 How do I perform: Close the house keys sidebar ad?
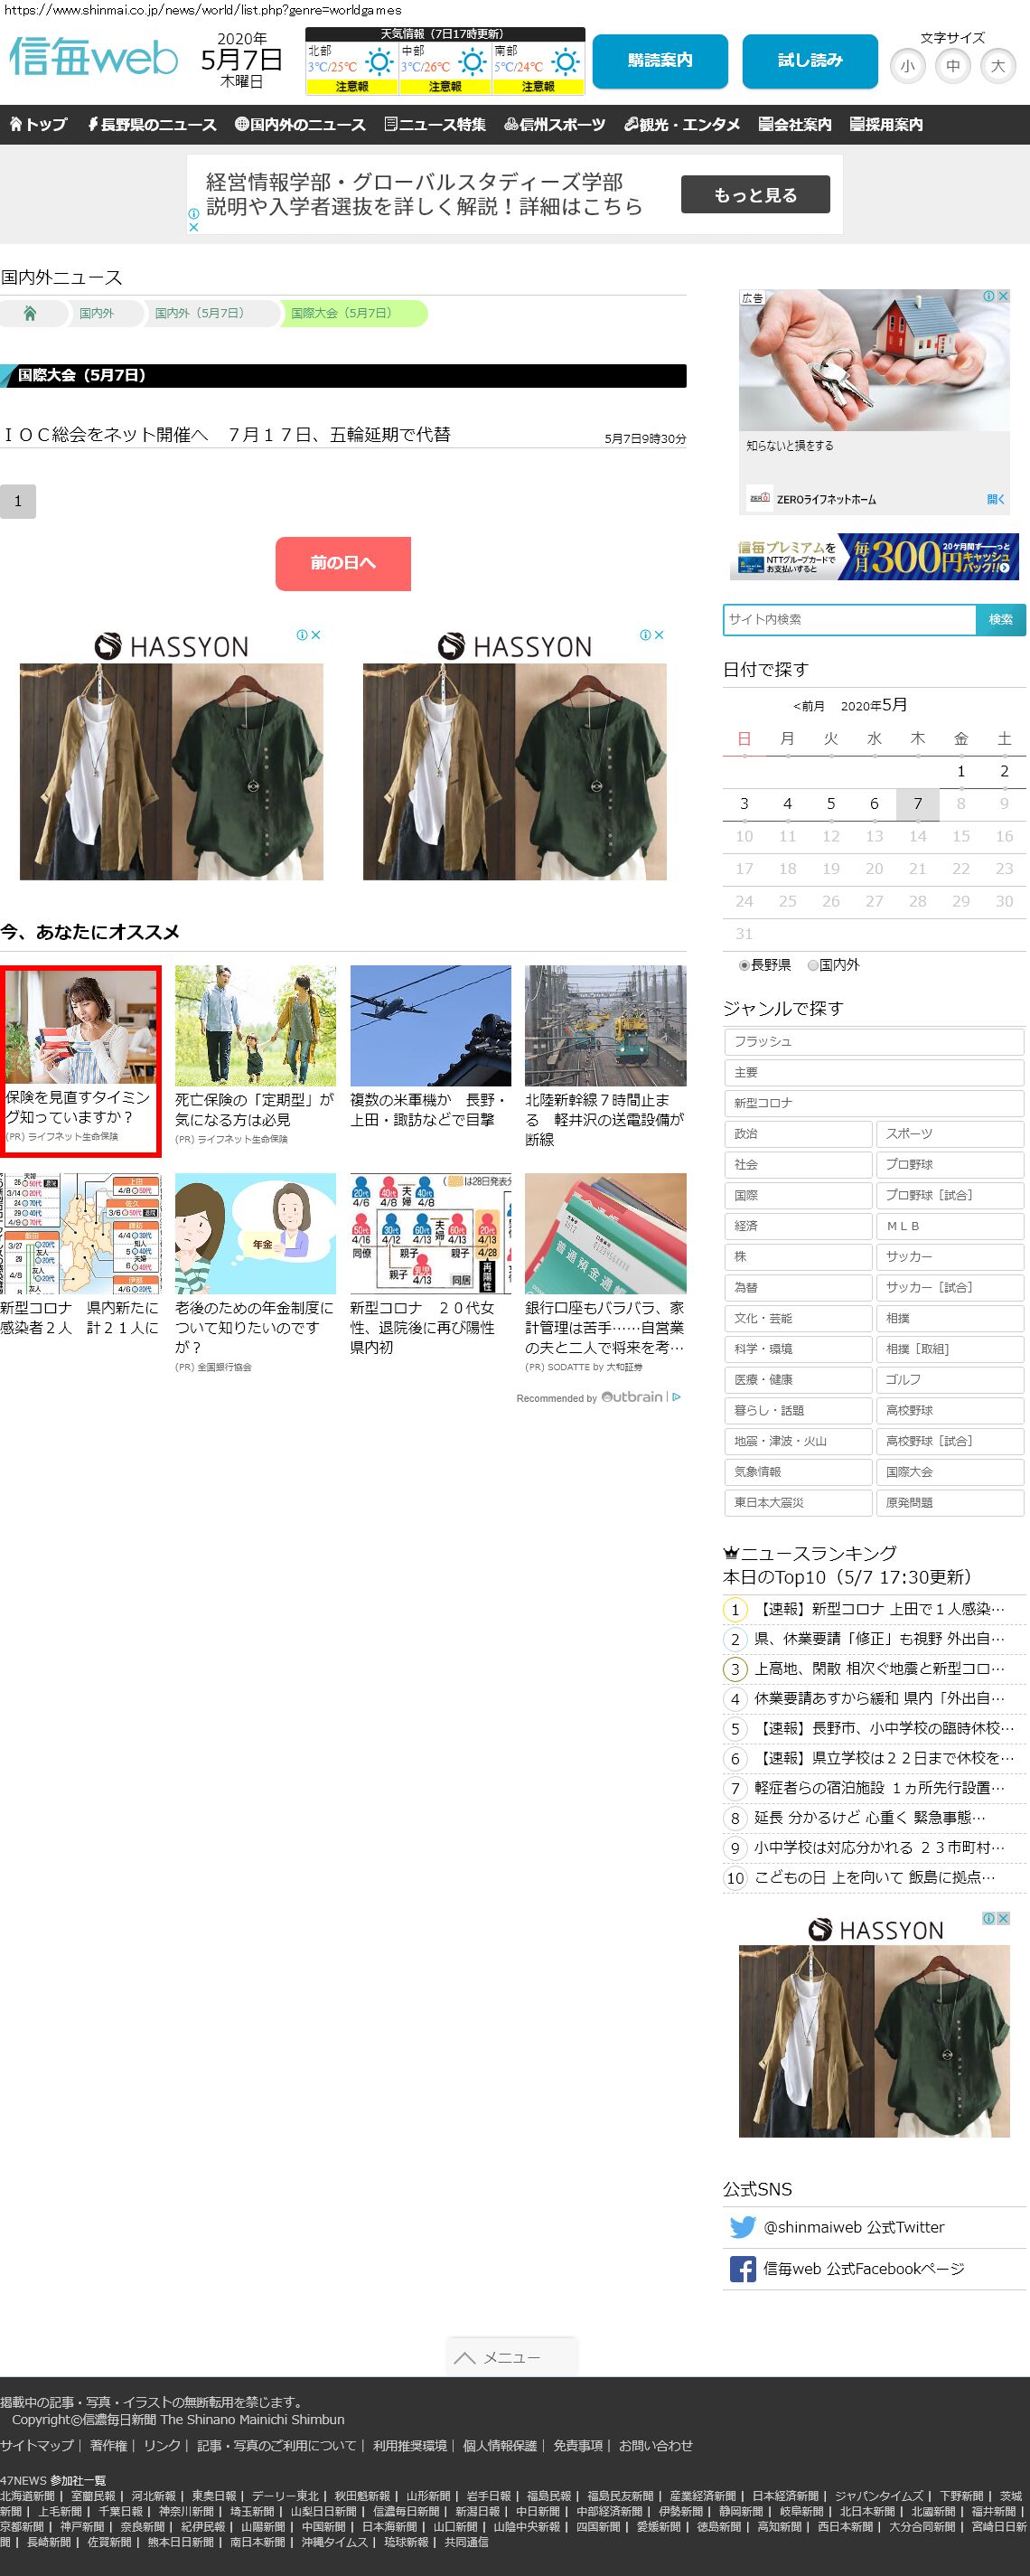tap(1003, 296)
